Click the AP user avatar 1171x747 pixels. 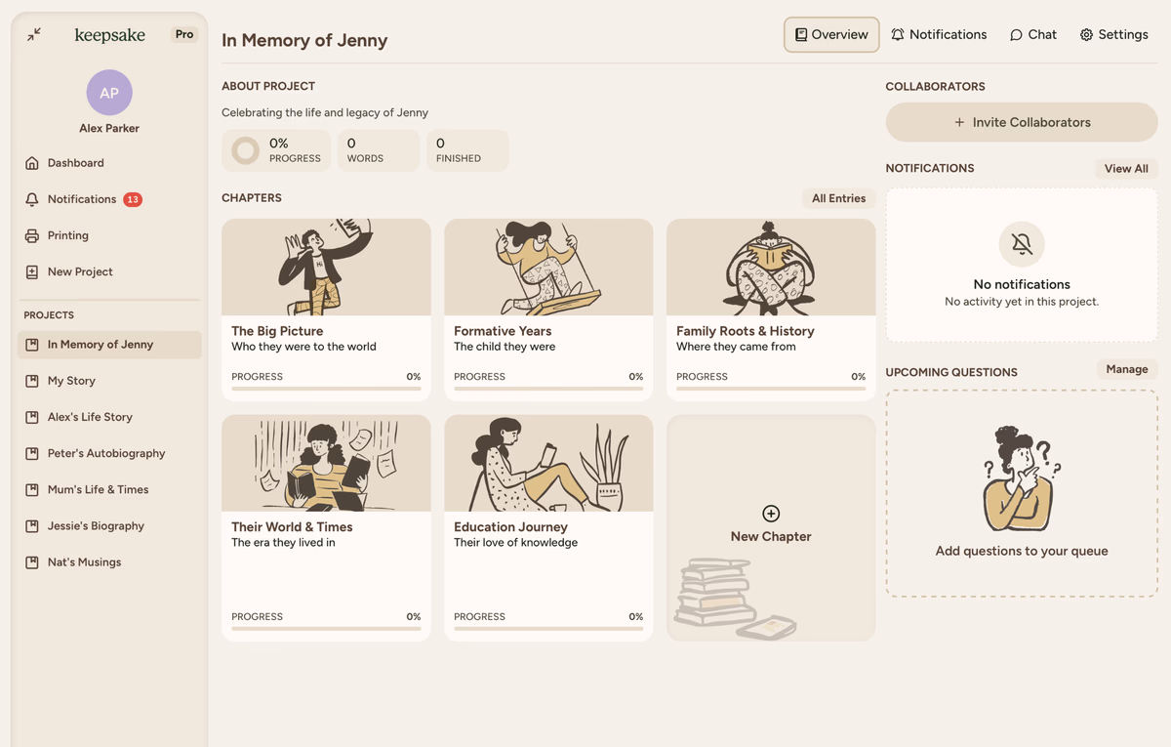point(109,93)
